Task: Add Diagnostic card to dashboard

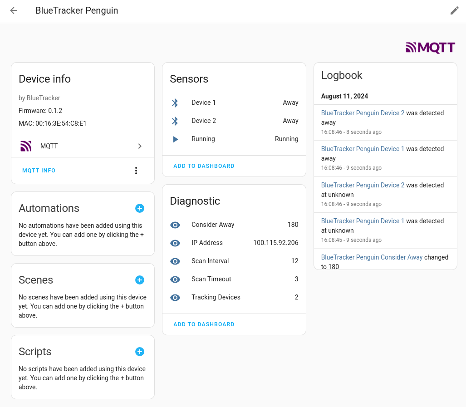Action: [x=204, y=324]
